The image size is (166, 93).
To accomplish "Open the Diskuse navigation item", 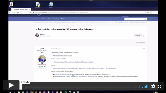I will point(44,19).
